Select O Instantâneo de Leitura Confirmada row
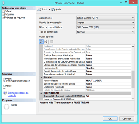 pyautogui.click(x=87, y=62)
